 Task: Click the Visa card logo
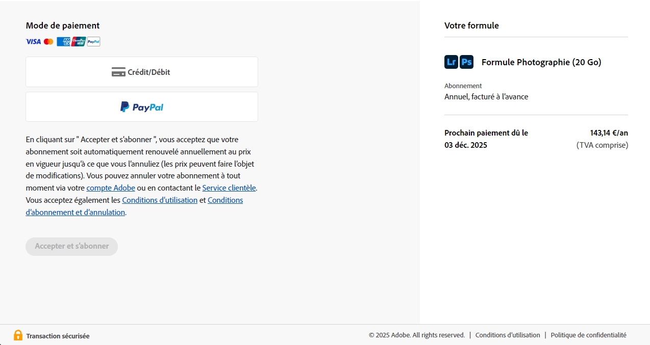pos(33,42)
